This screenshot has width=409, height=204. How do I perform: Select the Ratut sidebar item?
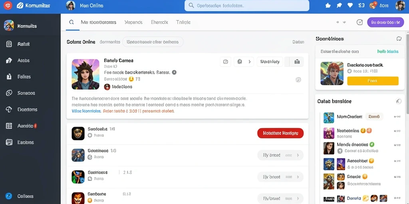(30, 44)
